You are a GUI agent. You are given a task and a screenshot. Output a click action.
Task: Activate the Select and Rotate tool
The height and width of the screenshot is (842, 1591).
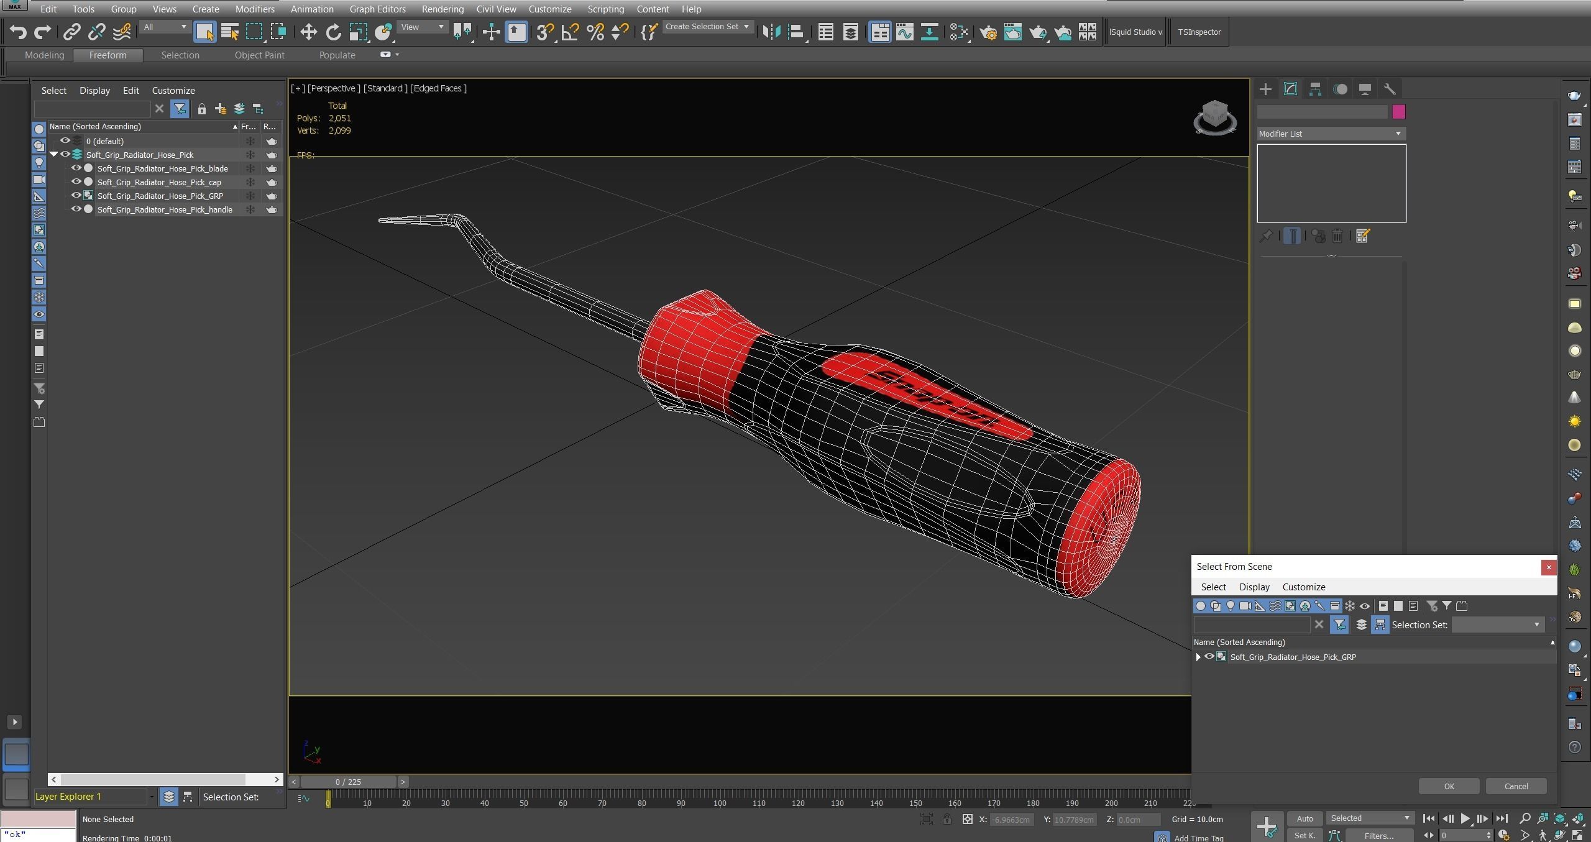[333, 32]
